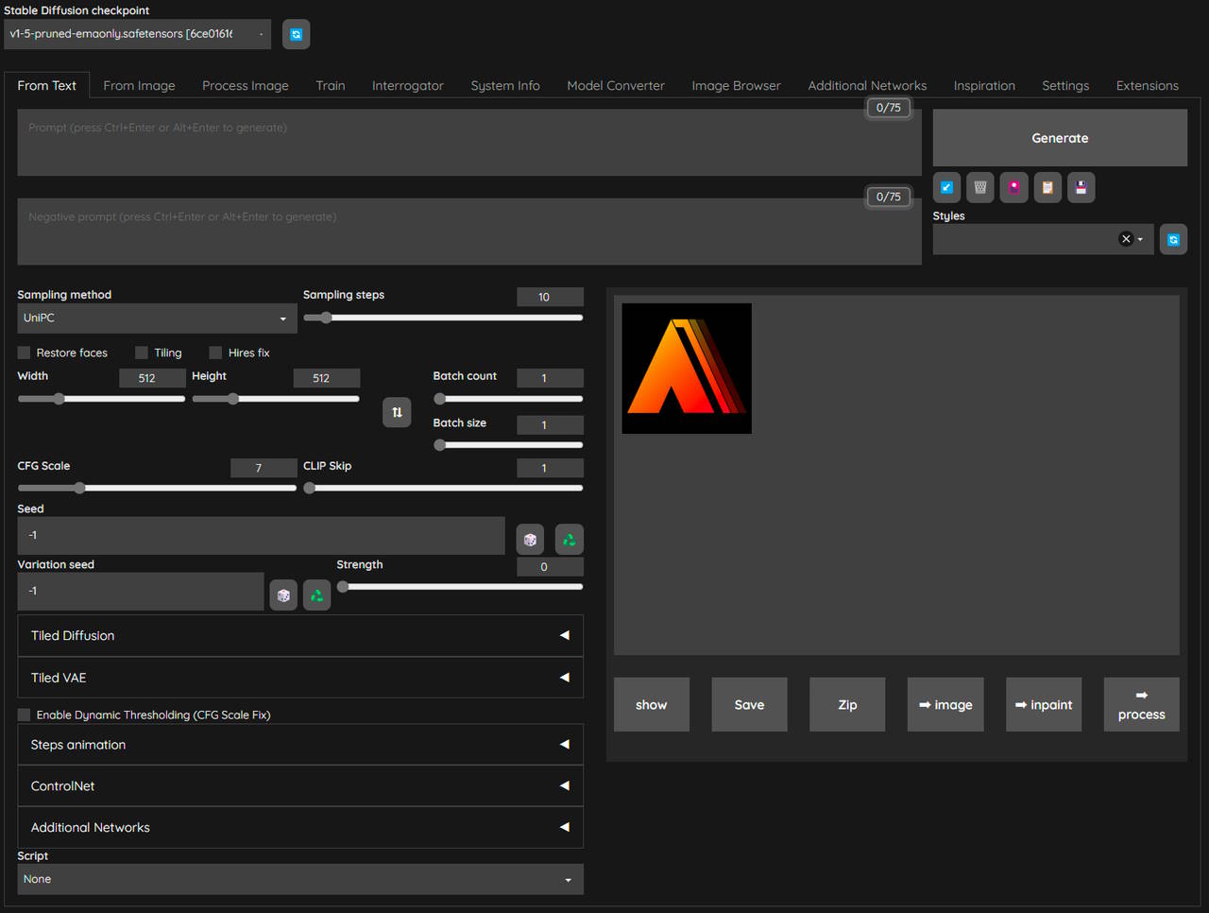The height and width of the screenshot is (913, 1209).
Task: Click the CFG Scale slider handle
Action: (80, 488)
